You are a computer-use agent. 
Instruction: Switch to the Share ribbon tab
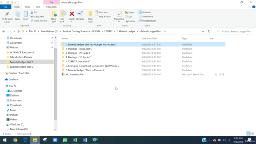[x=28, y=7]
